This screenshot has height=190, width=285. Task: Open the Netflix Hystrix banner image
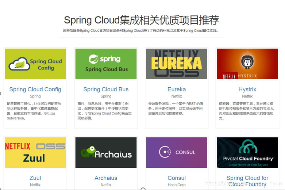click(x=247, y=64)
